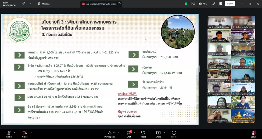
Task: Open screen share options ellipsis
Action: pyautogui.click(x=119, y=4)
